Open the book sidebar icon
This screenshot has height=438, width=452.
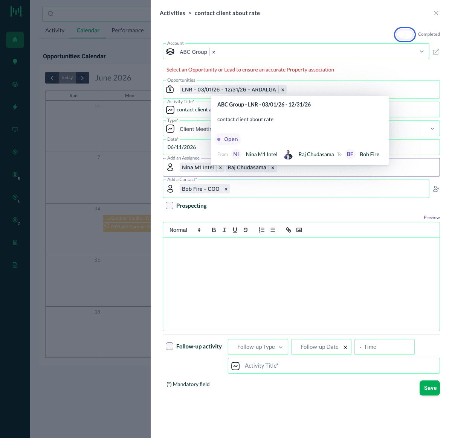(15, 129)
